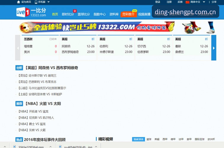Open 【NBA】开拓者 VS 猛龙 article

pos(33,111)
